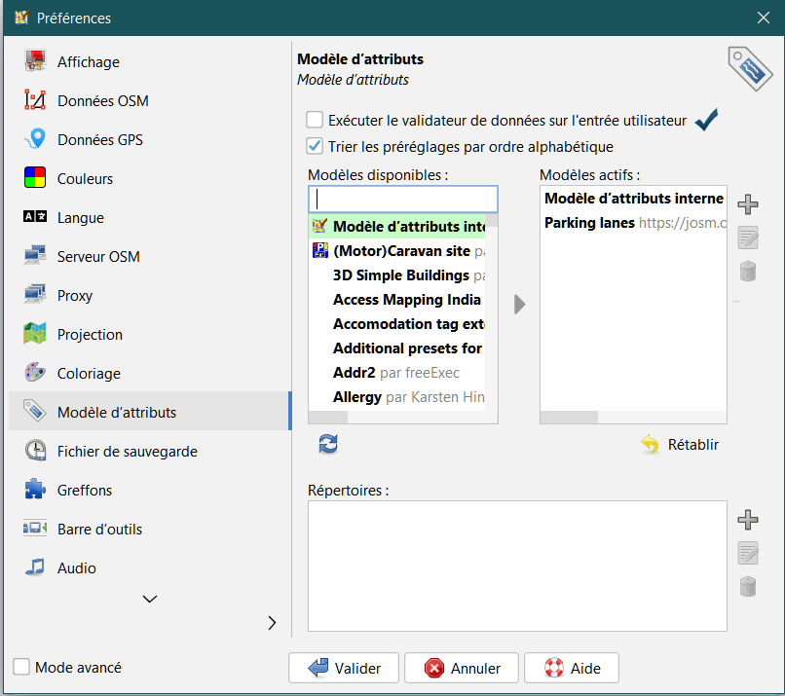Click the blue refresh icon under available presets
785x696 pixels.
pyautogui.click(x=328, y=444)
